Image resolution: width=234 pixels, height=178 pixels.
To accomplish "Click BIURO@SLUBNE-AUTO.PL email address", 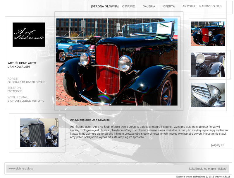I will click(x=26, y=101).
